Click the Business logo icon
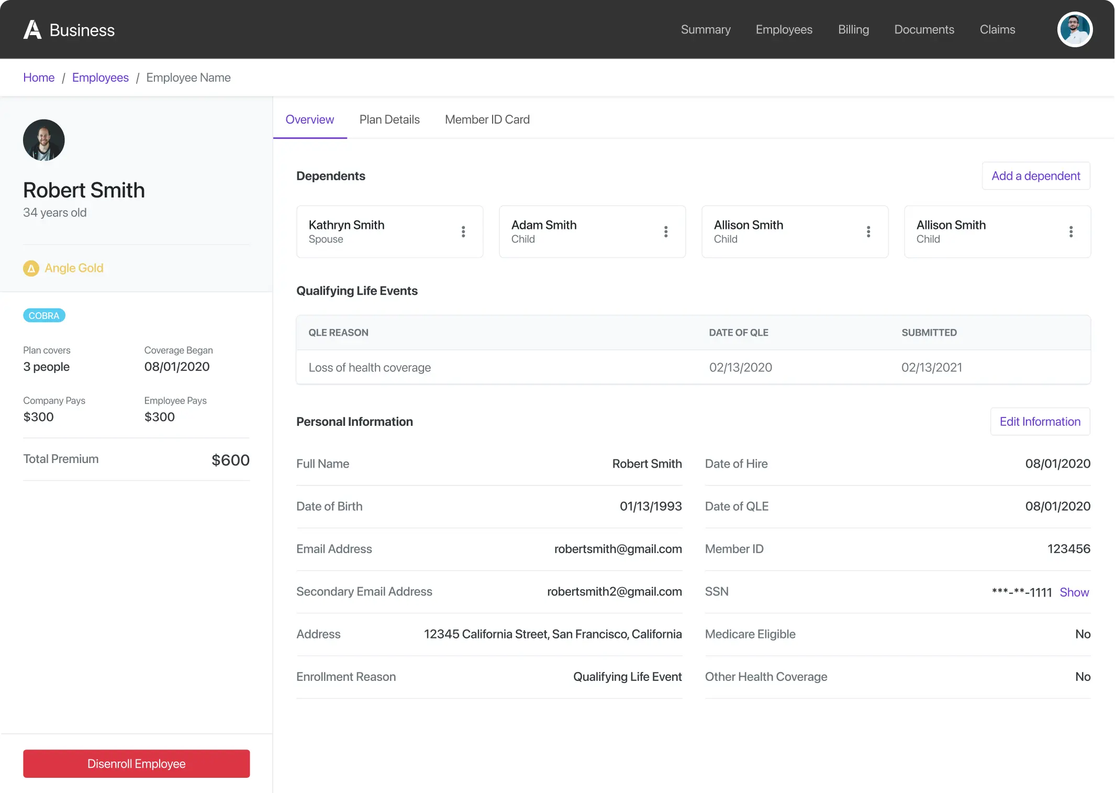This screenshot has width=1115, height=793. pos(32,30)
